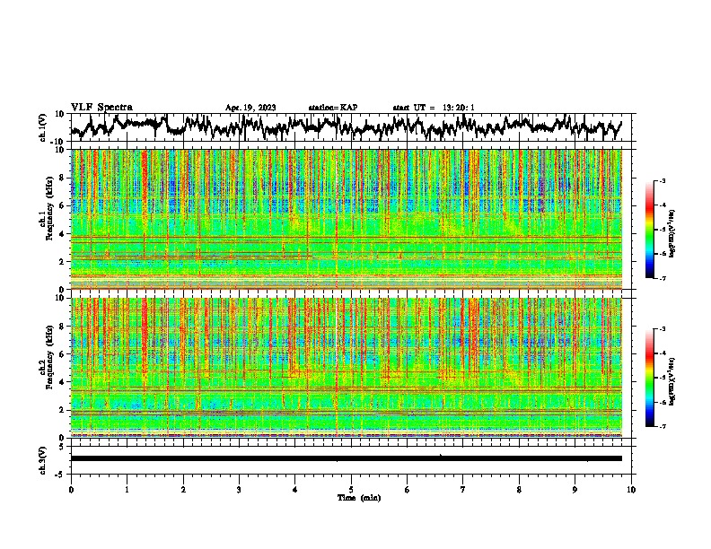
Task: Click the 'Time (min)' x-axis label
Action: pos(359,498)
